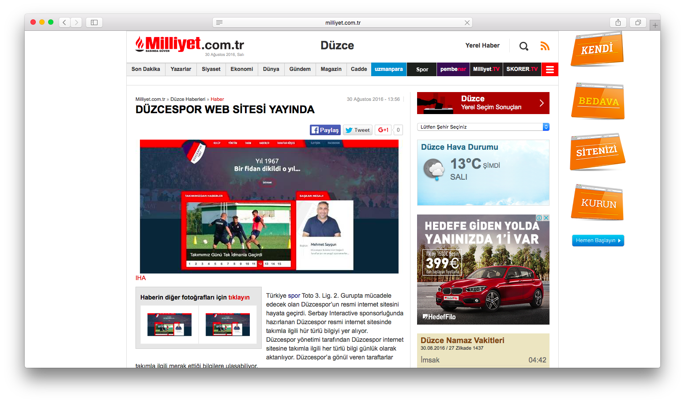
Task: Go to the Siyaset section
Action: point(211,69)
